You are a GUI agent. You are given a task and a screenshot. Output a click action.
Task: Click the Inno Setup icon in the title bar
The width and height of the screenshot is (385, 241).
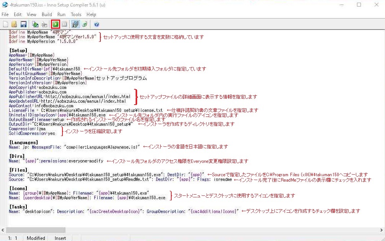click(5, 5)
